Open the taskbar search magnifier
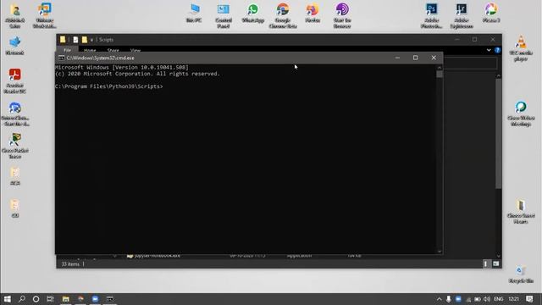The height and width of the screenshot is (305, 542). tap(22, 299)
